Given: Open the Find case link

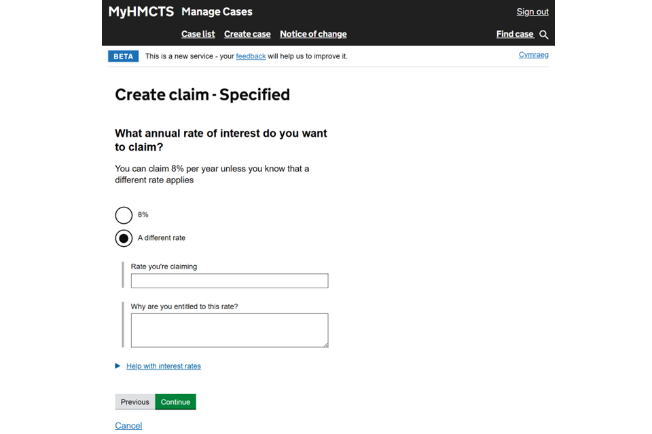Looking at the screenshot, I should point(515,34).
